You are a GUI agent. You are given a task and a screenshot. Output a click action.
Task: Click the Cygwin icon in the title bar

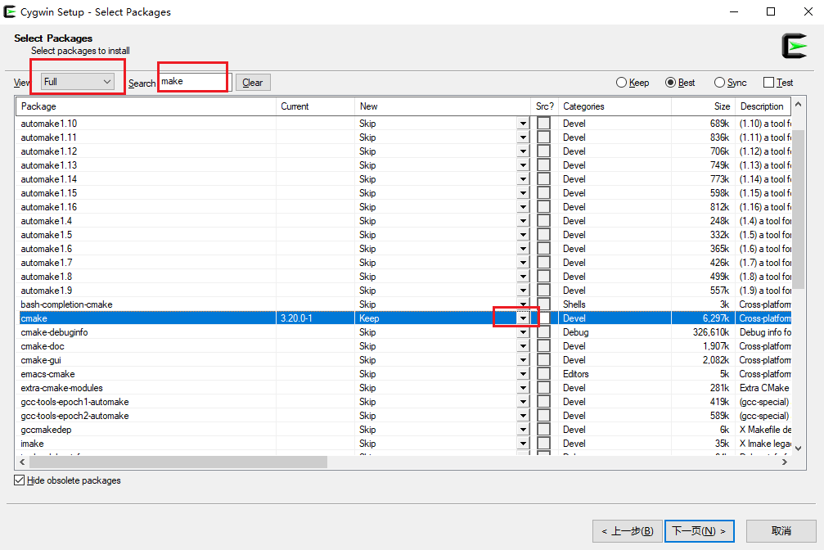click(10, 11)
